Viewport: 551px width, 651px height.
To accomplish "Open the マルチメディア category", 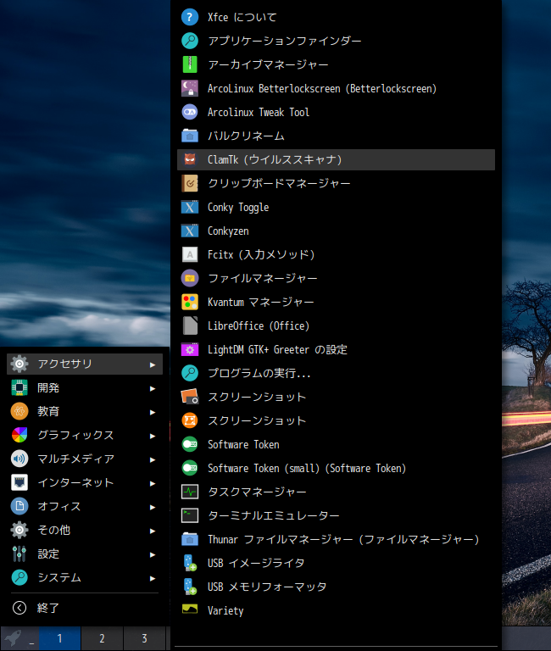I will tap(85, 459).
